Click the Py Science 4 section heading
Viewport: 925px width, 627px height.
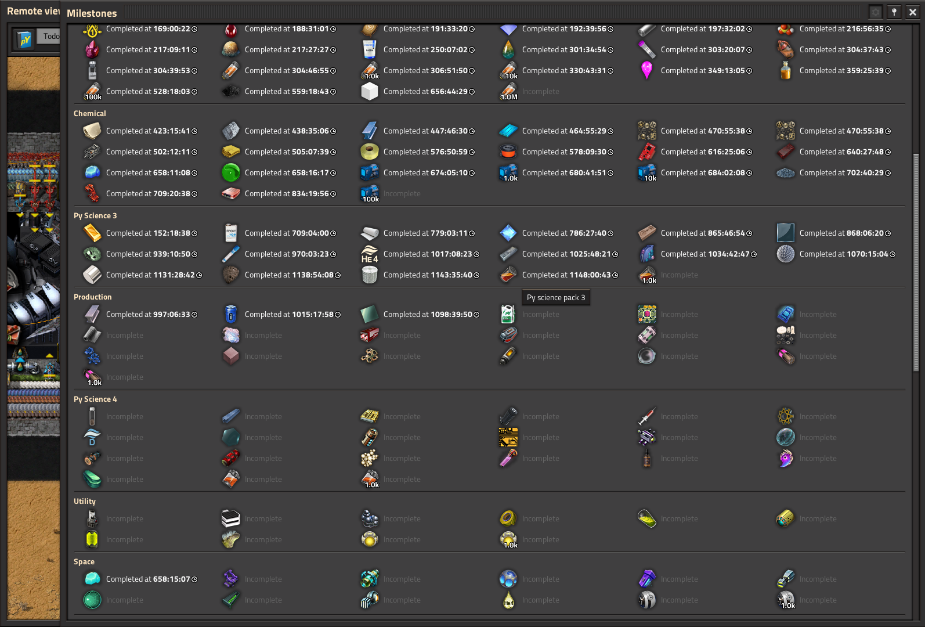pyautogui.click(x=95, y=399)
